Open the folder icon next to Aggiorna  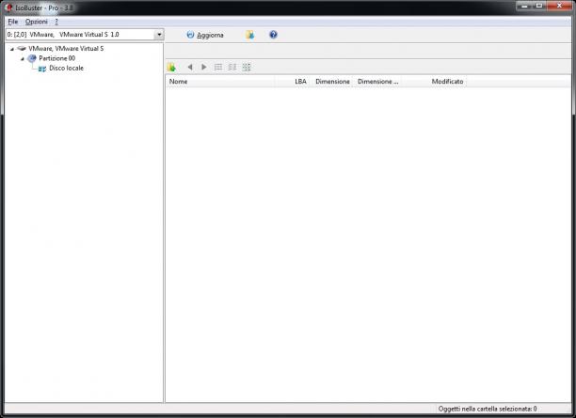[249, 35]
